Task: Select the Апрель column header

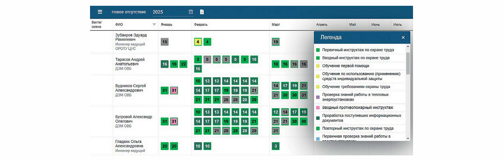Action: [322, 25]
